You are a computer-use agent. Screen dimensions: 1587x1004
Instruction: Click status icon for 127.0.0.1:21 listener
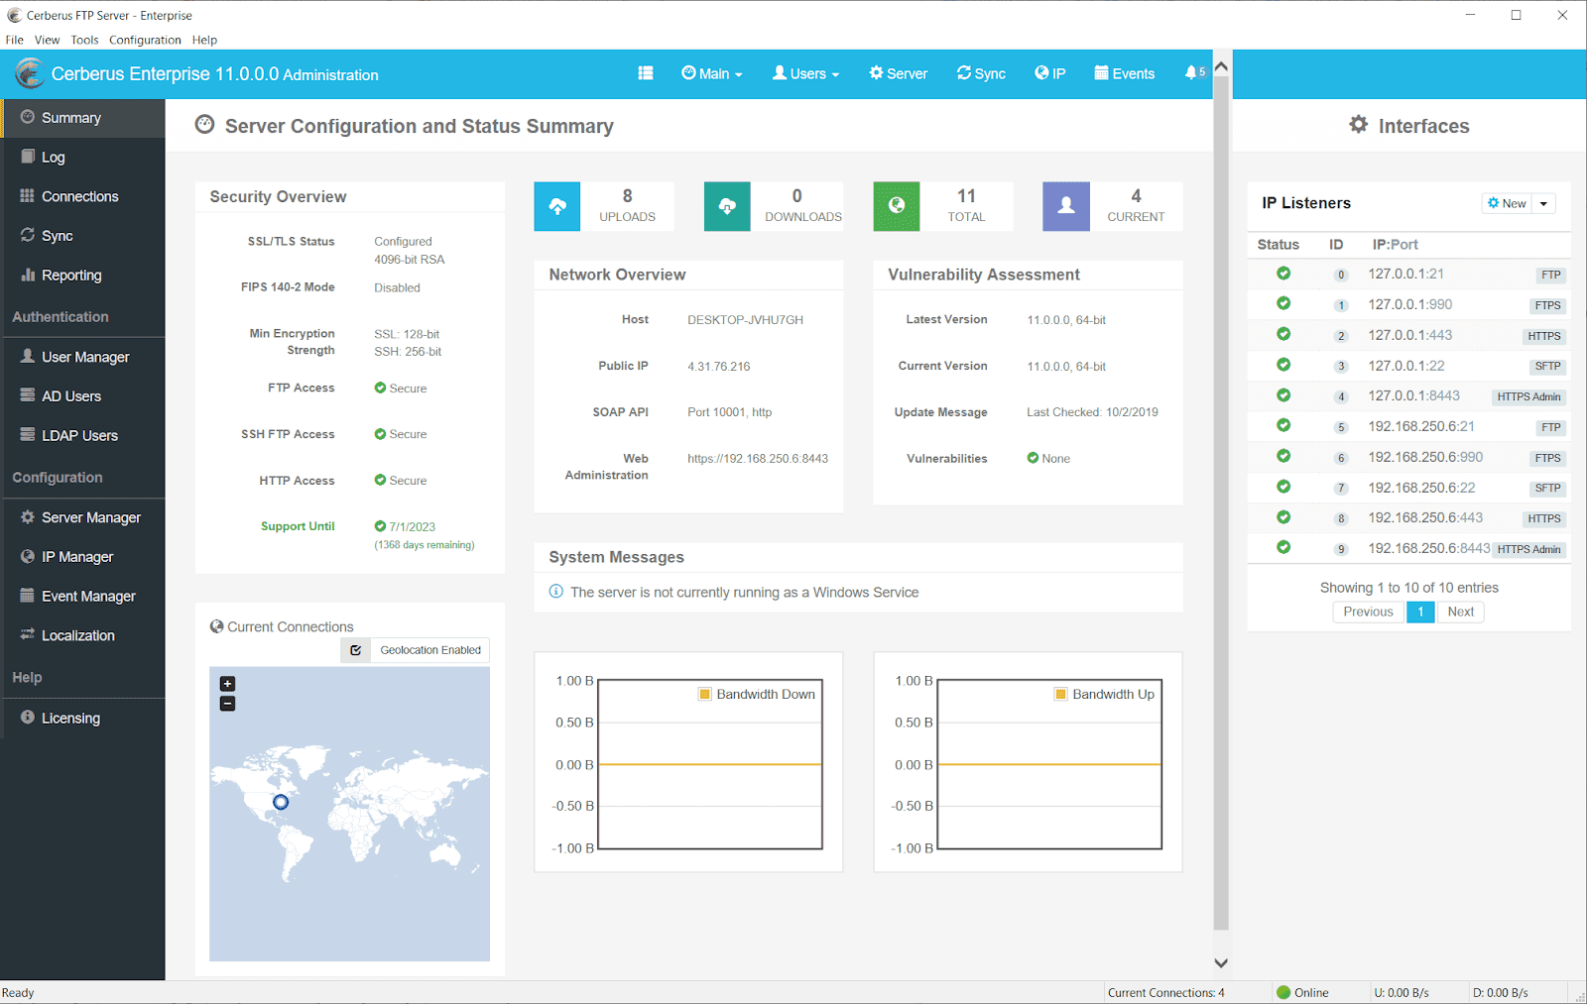(1283, 274)
